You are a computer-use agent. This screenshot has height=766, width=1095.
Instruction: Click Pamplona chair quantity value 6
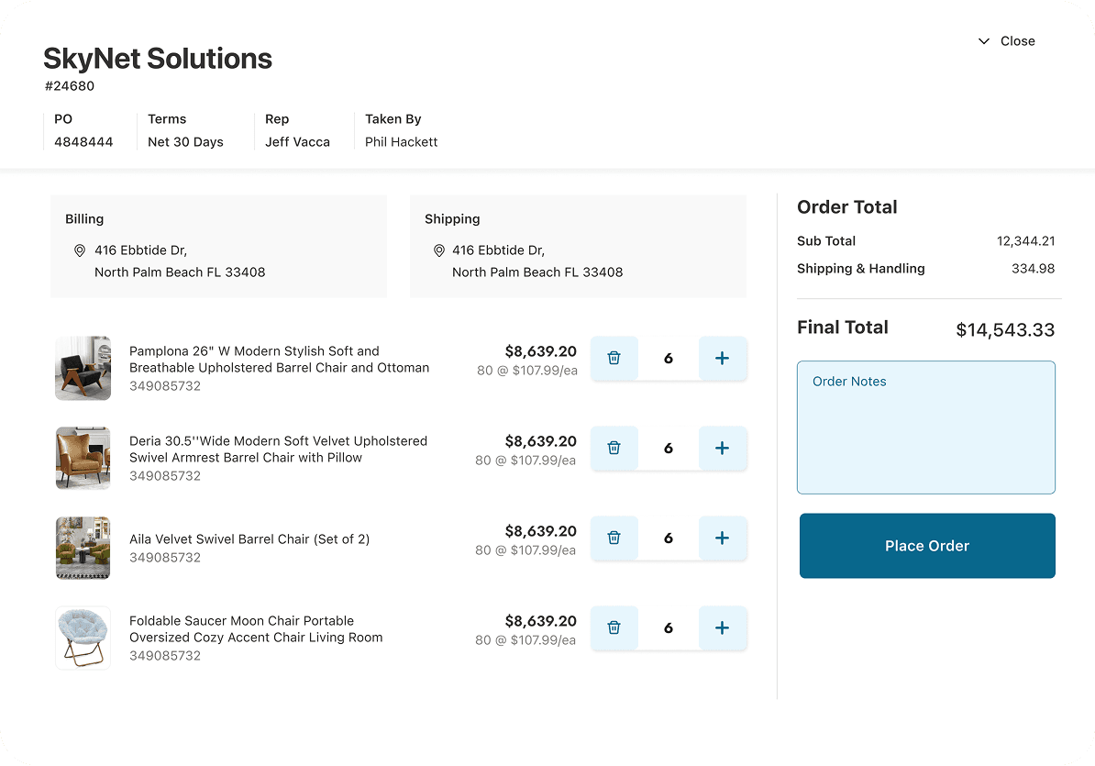pyautogui.click(x=669, y=358)
